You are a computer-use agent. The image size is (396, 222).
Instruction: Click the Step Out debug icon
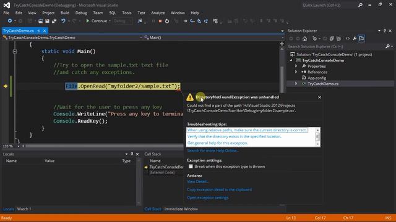[206, 21]
